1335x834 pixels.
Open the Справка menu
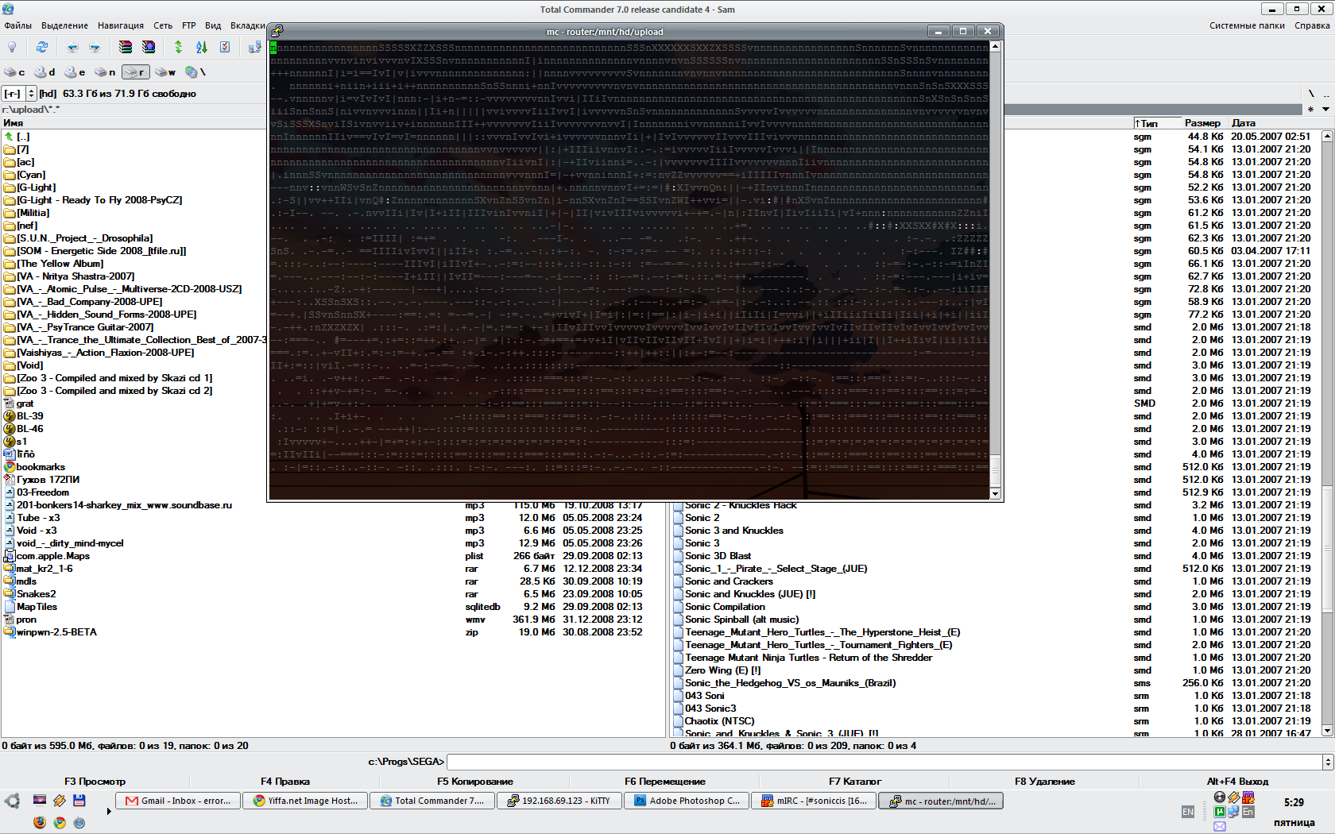pyautogui.click(x=1312, y=25)
